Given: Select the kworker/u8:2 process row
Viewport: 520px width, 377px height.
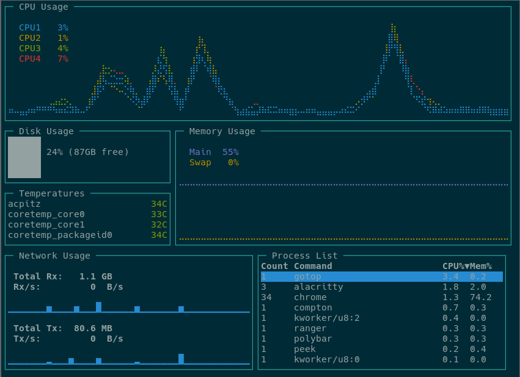Looking at the screenshot, I should click(x=382, y=318).
